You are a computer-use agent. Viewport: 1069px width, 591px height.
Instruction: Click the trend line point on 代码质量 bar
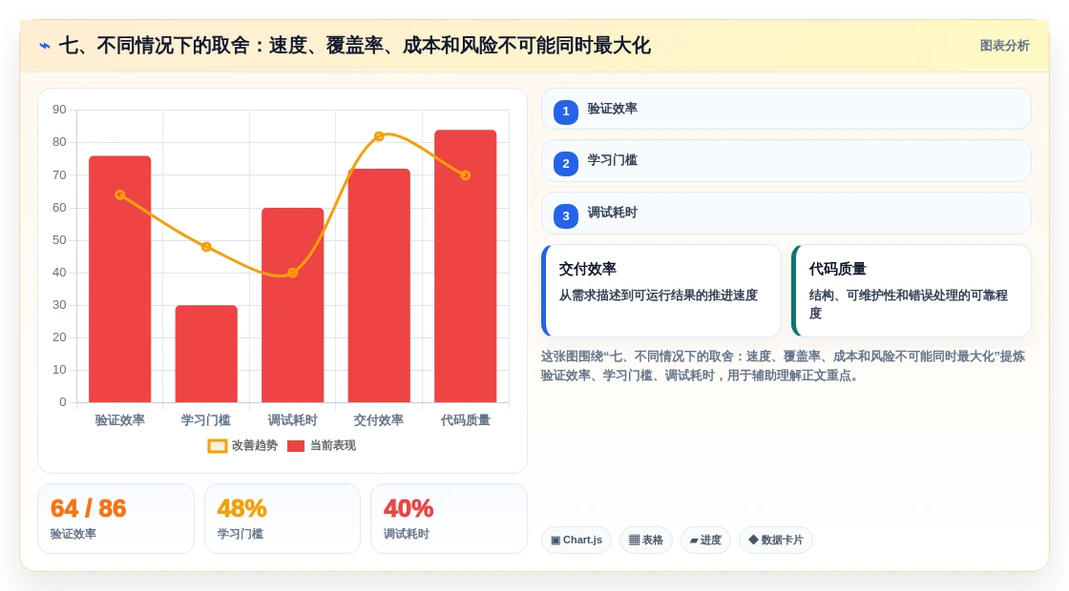[x=466, y=175]
